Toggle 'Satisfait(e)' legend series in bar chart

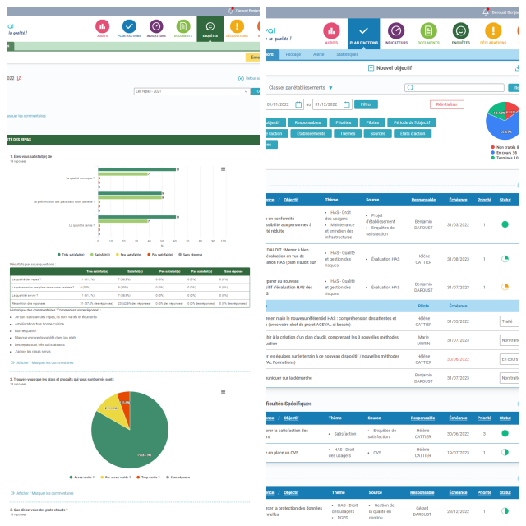coord(100,255)
